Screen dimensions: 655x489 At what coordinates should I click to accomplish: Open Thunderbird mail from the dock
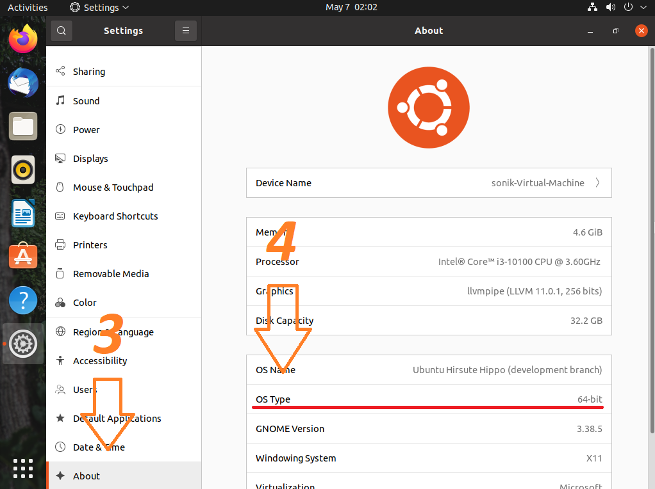coord(23,83)
